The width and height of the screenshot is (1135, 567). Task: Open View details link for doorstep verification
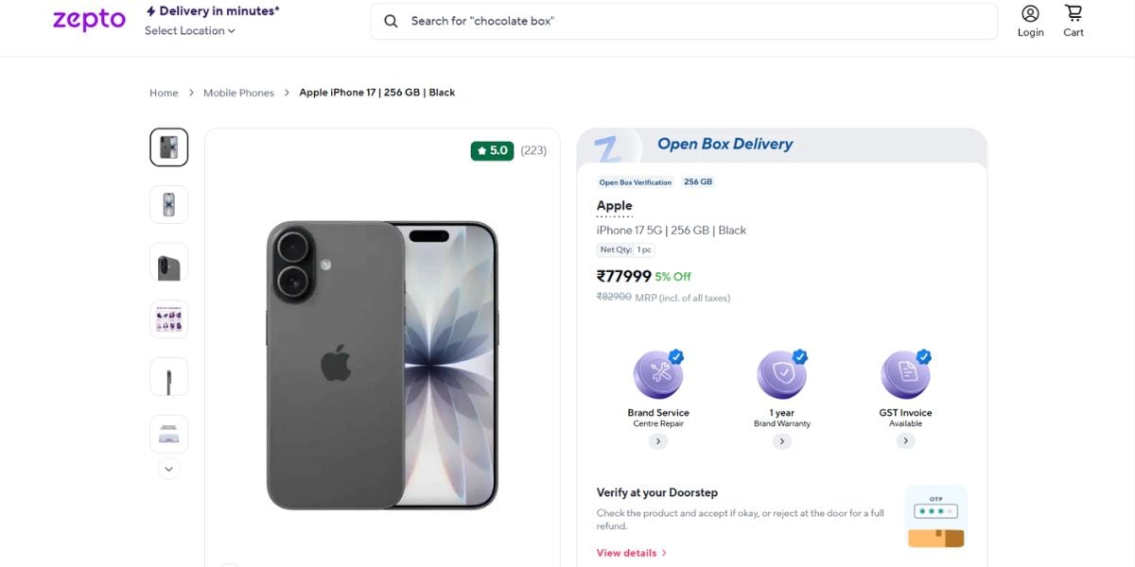pyautogui.click(x=626, y=553)
